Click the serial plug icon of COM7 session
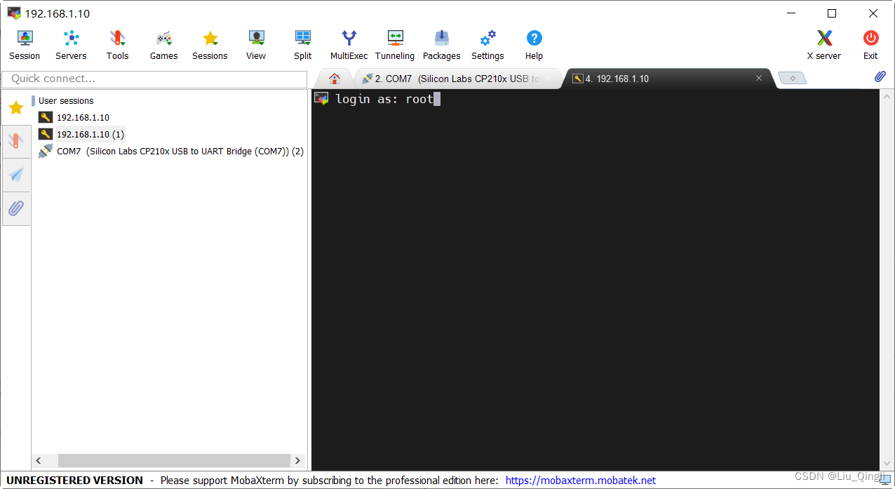Viewport: 895px width, 489px height. point(46,151)
